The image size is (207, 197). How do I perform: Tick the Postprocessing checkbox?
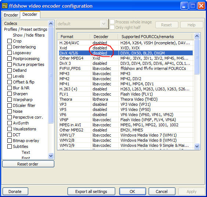pos(10,59)
